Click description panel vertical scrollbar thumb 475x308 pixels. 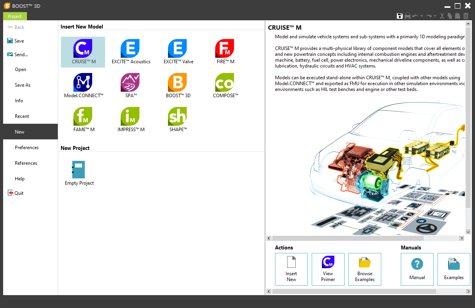[468, 117]
